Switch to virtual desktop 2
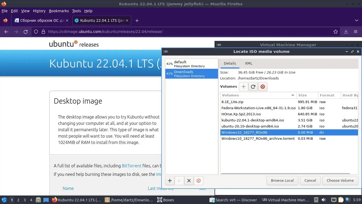Screen dimensions: 362x204 coord(18,200)
